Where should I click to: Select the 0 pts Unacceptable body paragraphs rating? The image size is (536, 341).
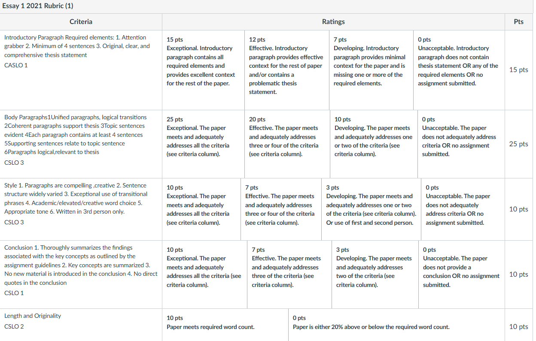pyautogui.click(x=462, y=144)
